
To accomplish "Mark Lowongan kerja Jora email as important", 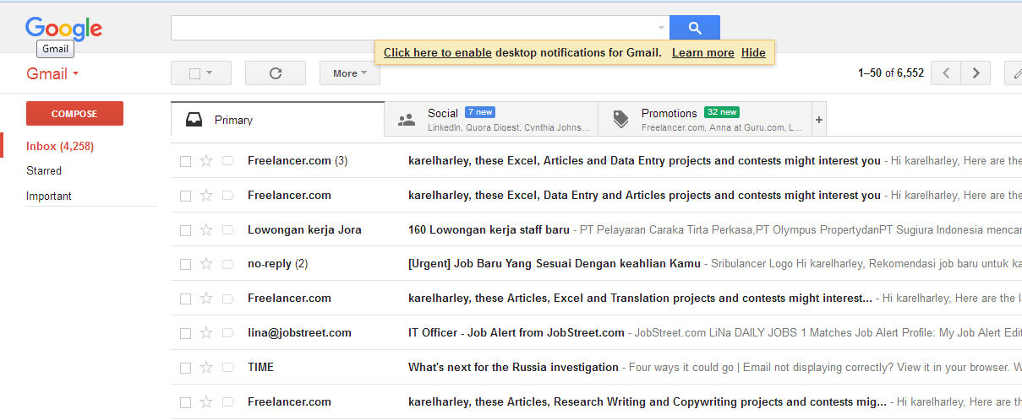I will click(227, 230).
